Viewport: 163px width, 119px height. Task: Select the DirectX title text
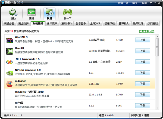(x=20, y=48)
